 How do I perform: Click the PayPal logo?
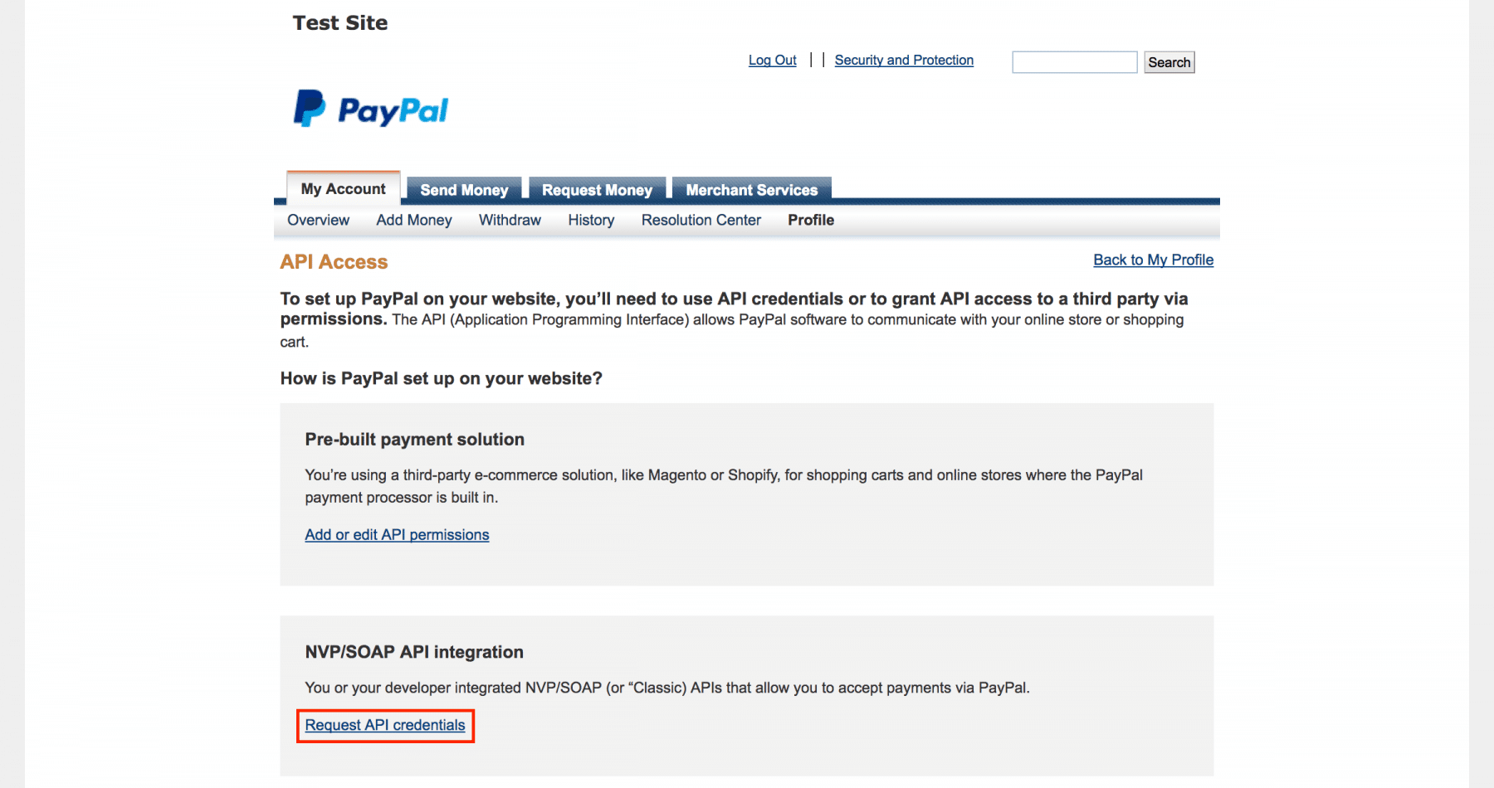(x=370, y=109)
